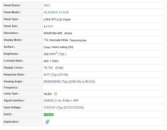This screenshot has height=130, width=167.
Task: Select the Clear Hard coating surface value
Action: point(58,47)
